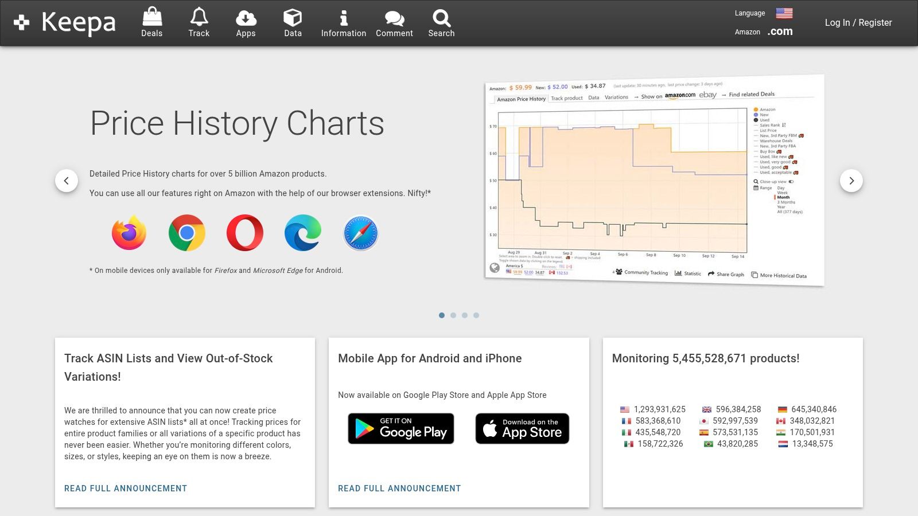
Task: Click the Track ASIN Lists heading
Action: (169, 368)
